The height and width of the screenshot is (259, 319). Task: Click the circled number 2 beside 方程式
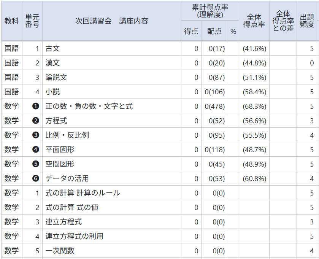click(36, 121)
